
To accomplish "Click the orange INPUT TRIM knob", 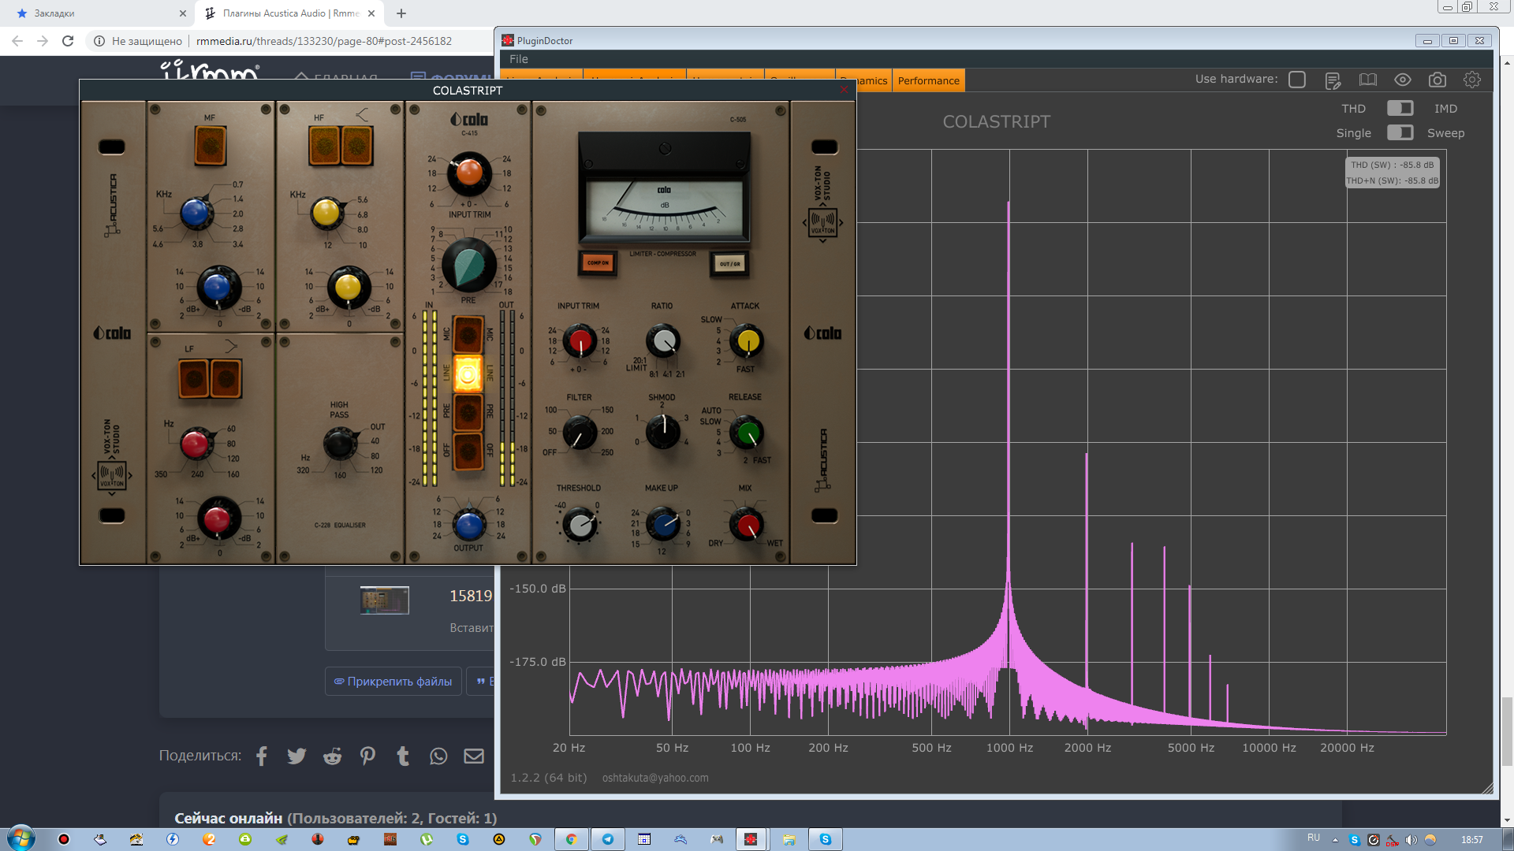I will [x=469, y=173].
